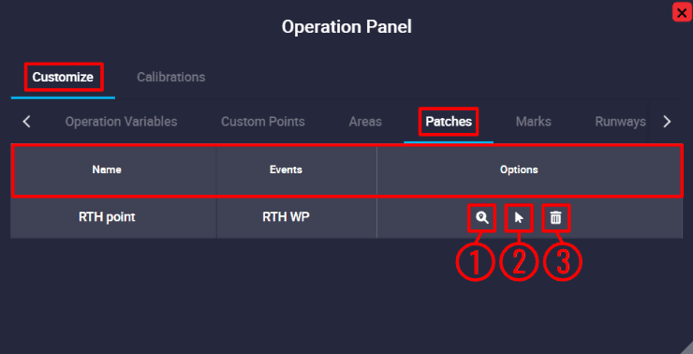This screenshot has width=693, height=354.
Task: Close the Operation Panel with red X
Action: tap(682, 12)
